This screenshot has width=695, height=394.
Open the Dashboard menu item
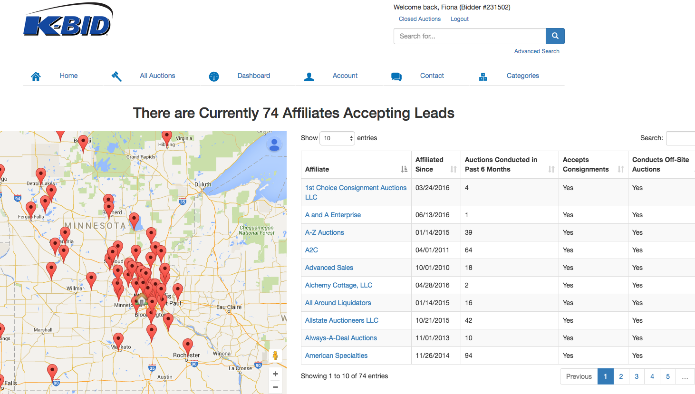click(x=253, y=76)
